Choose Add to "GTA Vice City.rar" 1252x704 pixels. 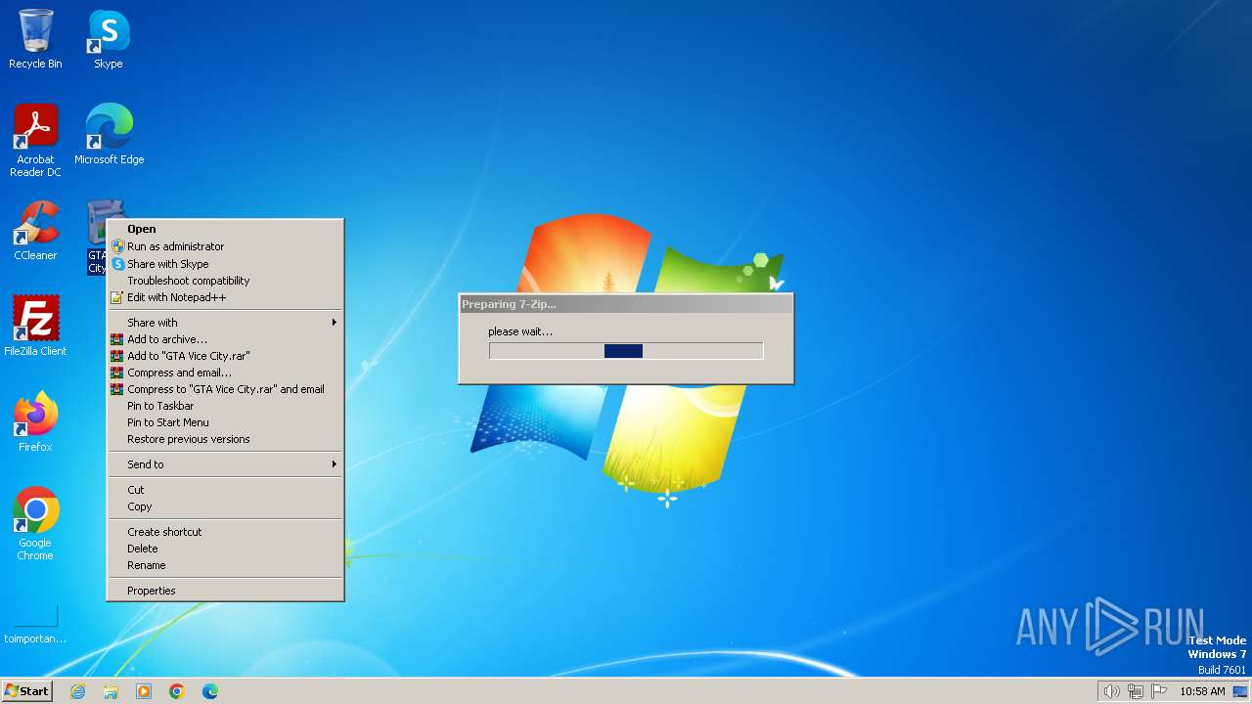(225, 356)
